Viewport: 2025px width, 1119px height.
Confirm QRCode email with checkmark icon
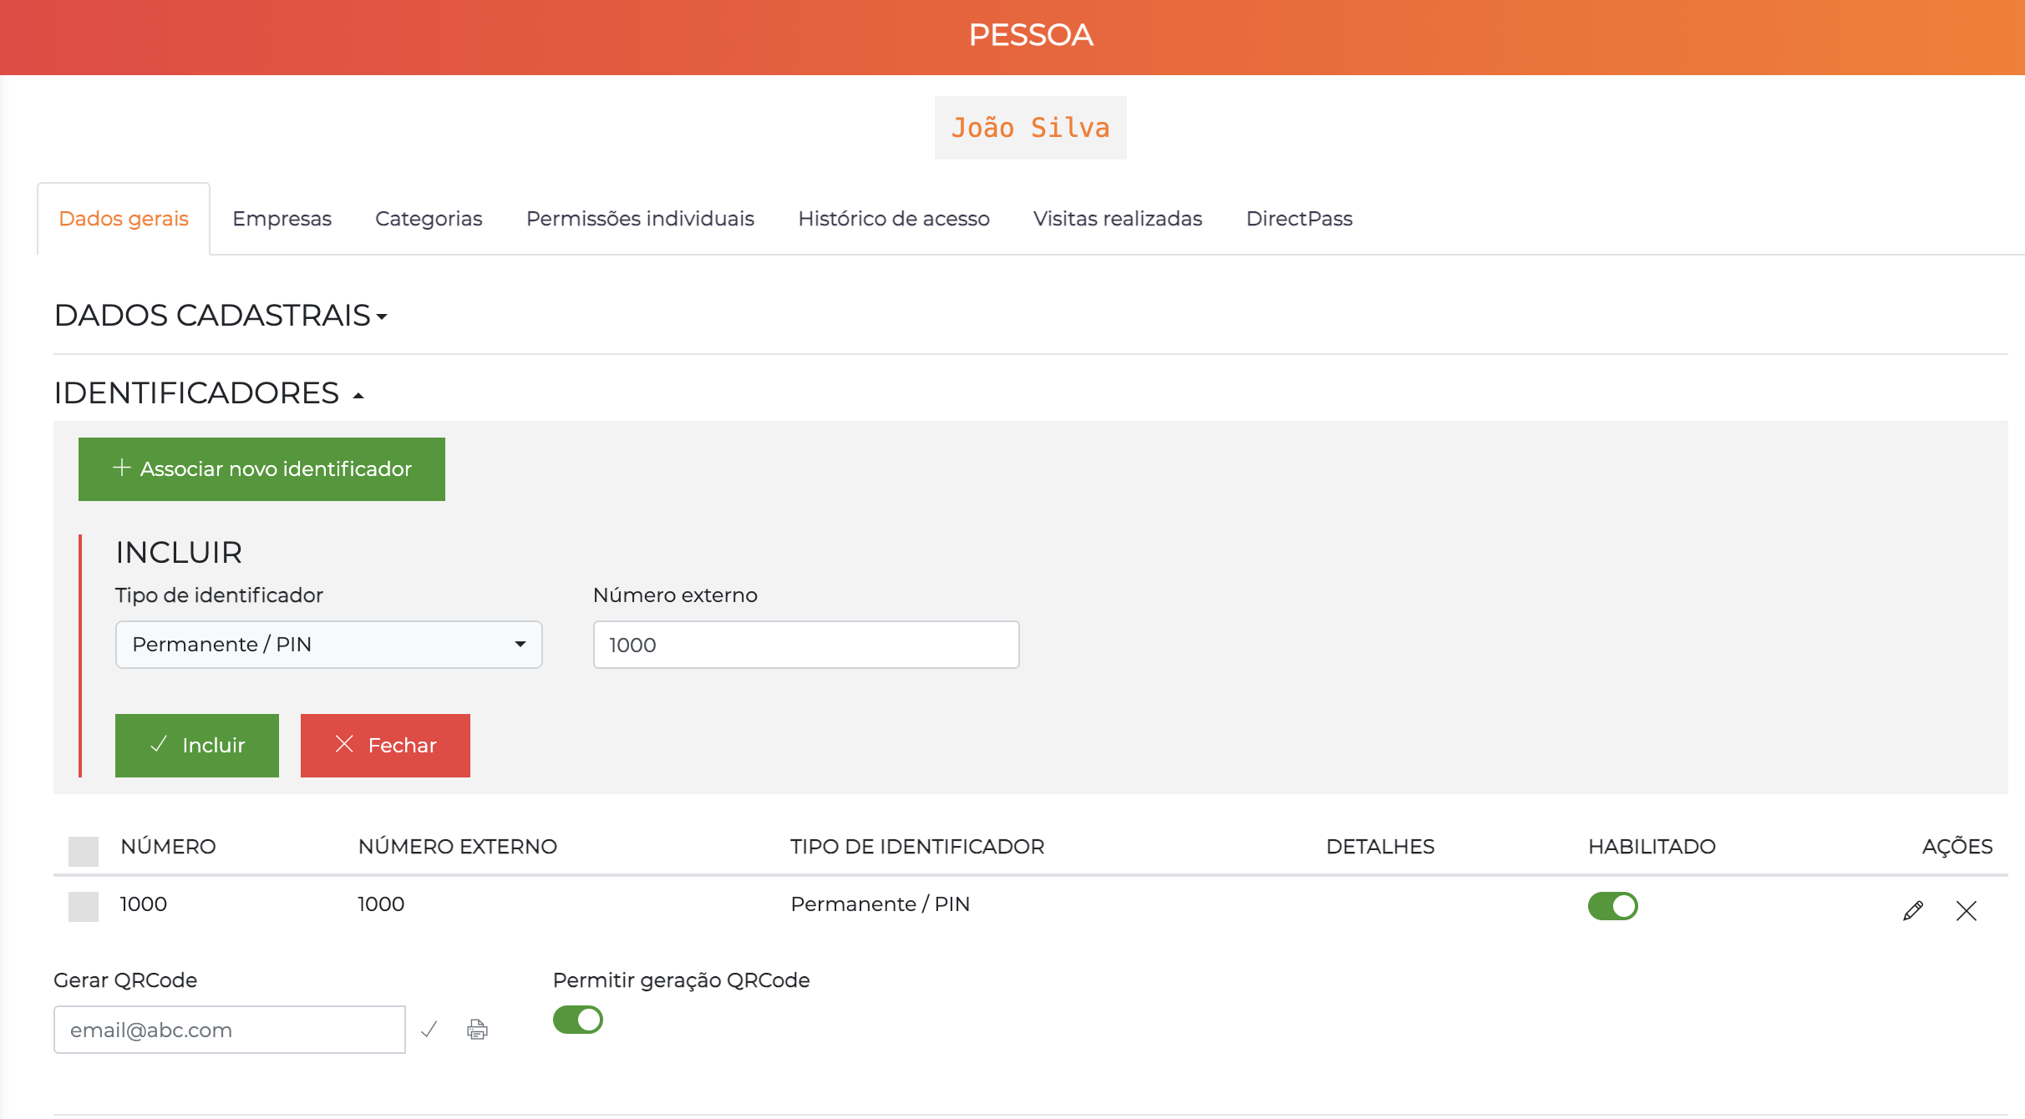click(x=430, y=1029)
